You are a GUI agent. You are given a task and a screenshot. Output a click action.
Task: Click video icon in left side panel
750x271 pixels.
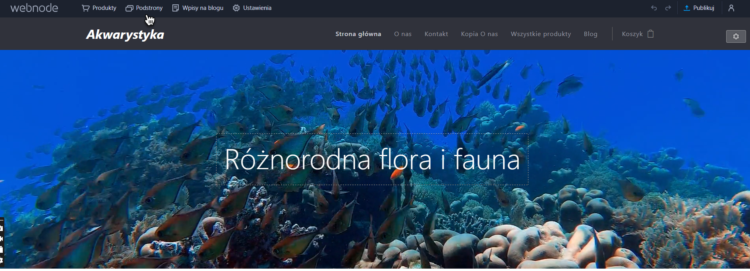[1, 239]
